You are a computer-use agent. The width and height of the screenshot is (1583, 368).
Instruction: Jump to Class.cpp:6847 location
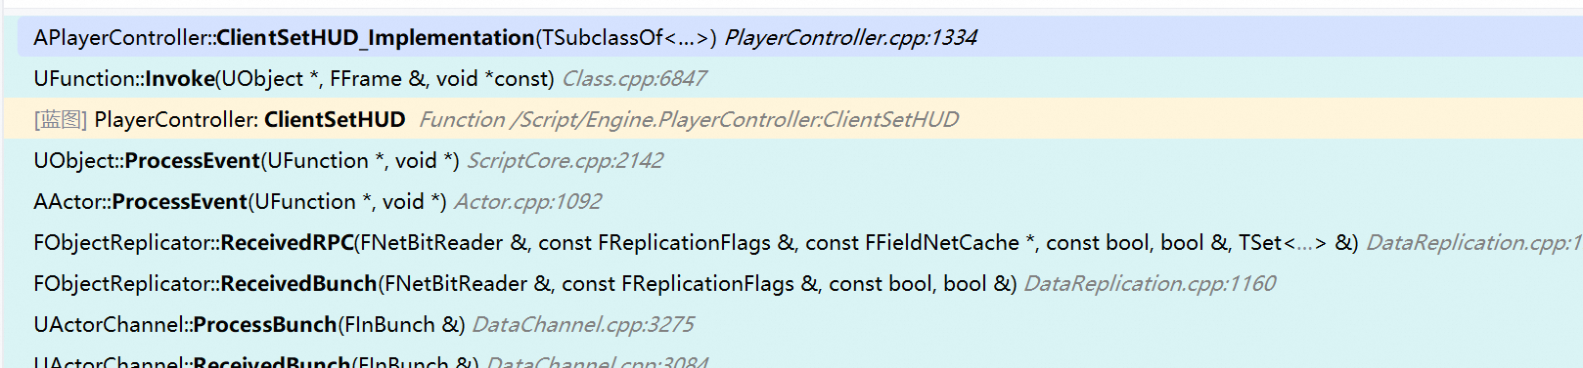634,78
